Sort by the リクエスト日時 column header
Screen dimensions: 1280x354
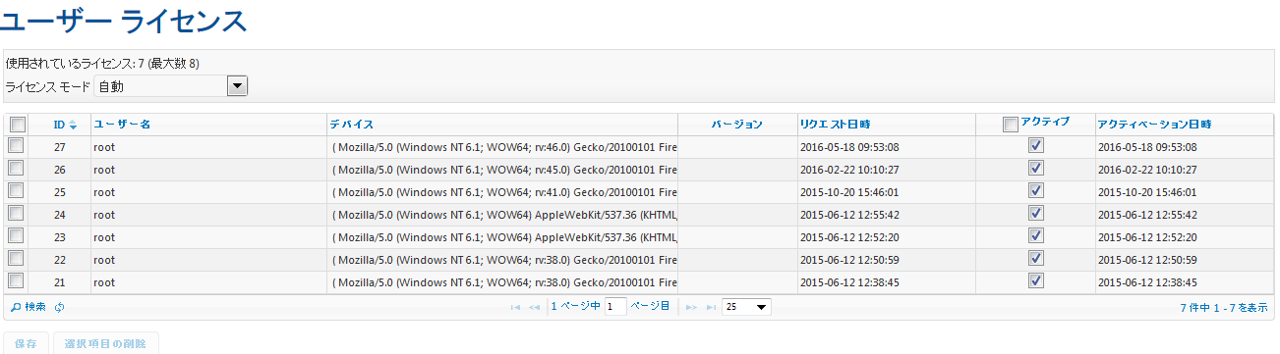(835, 125)
